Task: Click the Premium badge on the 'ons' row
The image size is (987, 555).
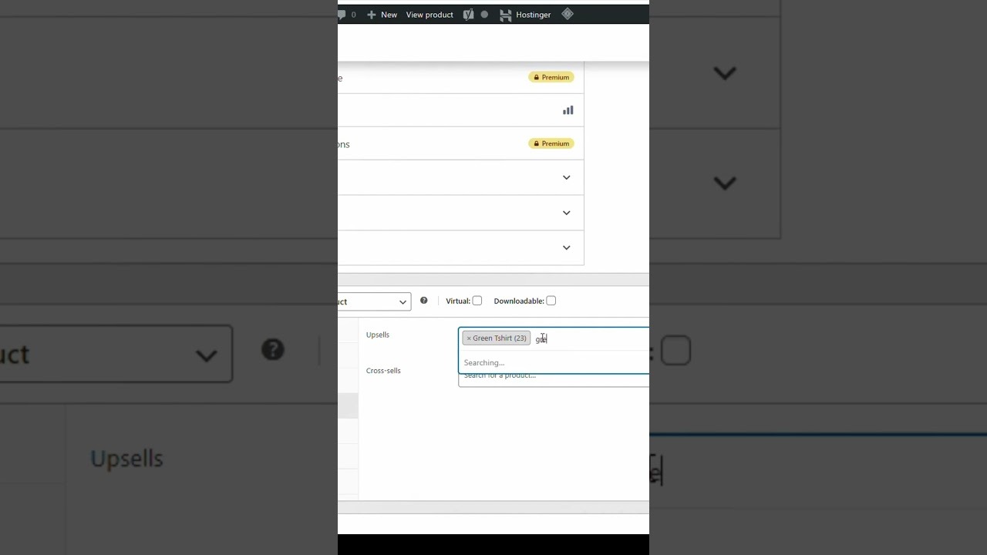Action: click(x=551, y=143)
